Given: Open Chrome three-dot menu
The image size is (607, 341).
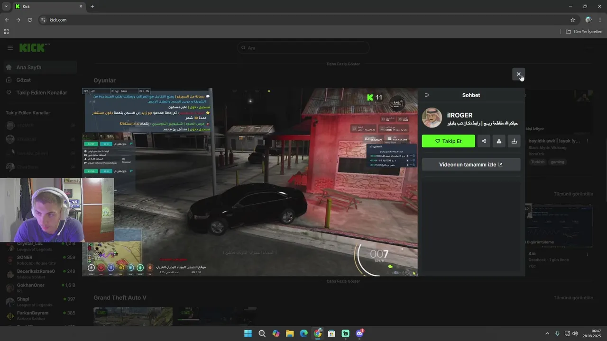Looking at the screenshot, I should coord(600,20).
